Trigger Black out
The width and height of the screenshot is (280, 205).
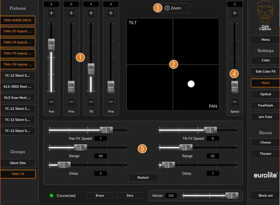click(x=265, y=196)
